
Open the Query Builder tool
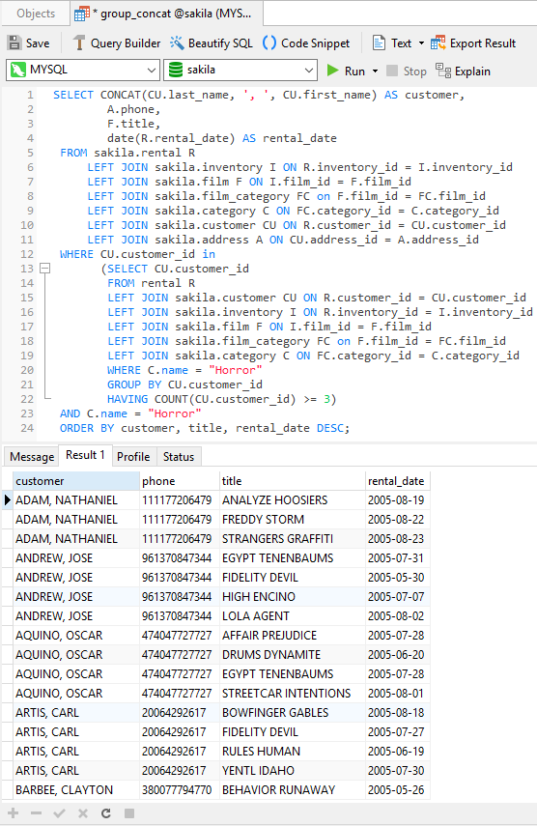tap(116, 43)
